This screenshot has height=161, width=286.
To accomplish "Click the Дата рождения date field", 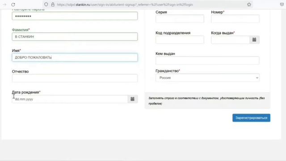I will pos(70,99).
